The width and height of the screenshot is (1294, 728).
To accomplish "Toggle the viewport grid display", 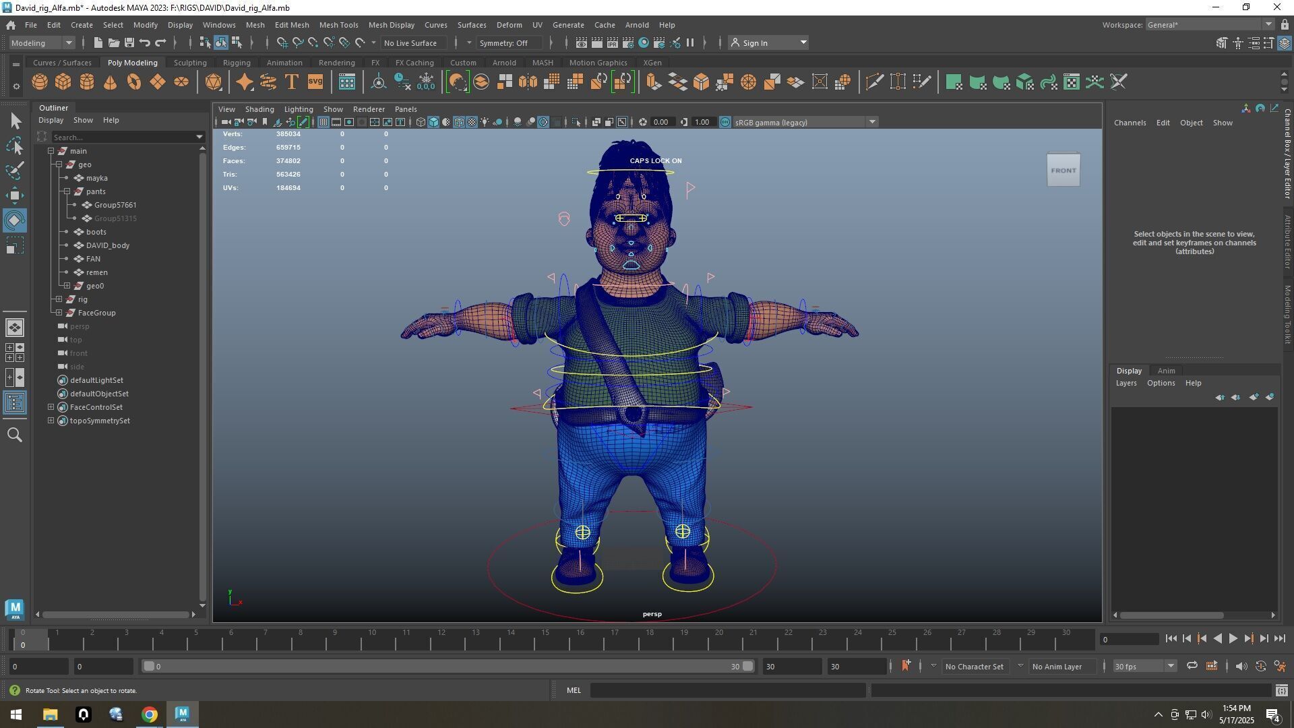I will pyautogui.click(x=323, y=122).
